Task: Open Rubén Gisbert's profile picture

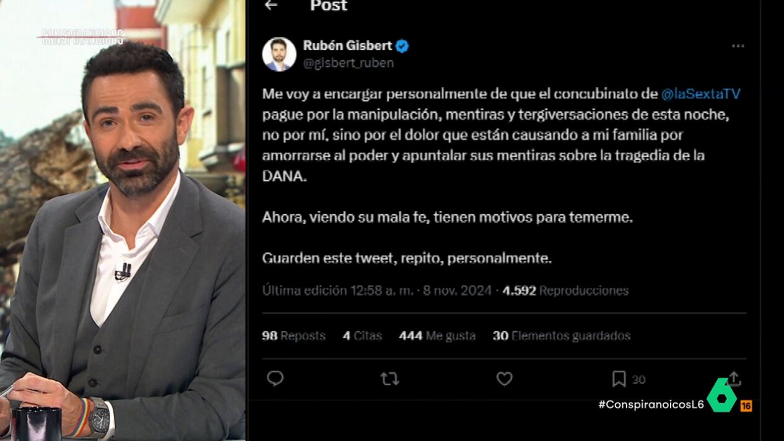Action: [279, 54]
